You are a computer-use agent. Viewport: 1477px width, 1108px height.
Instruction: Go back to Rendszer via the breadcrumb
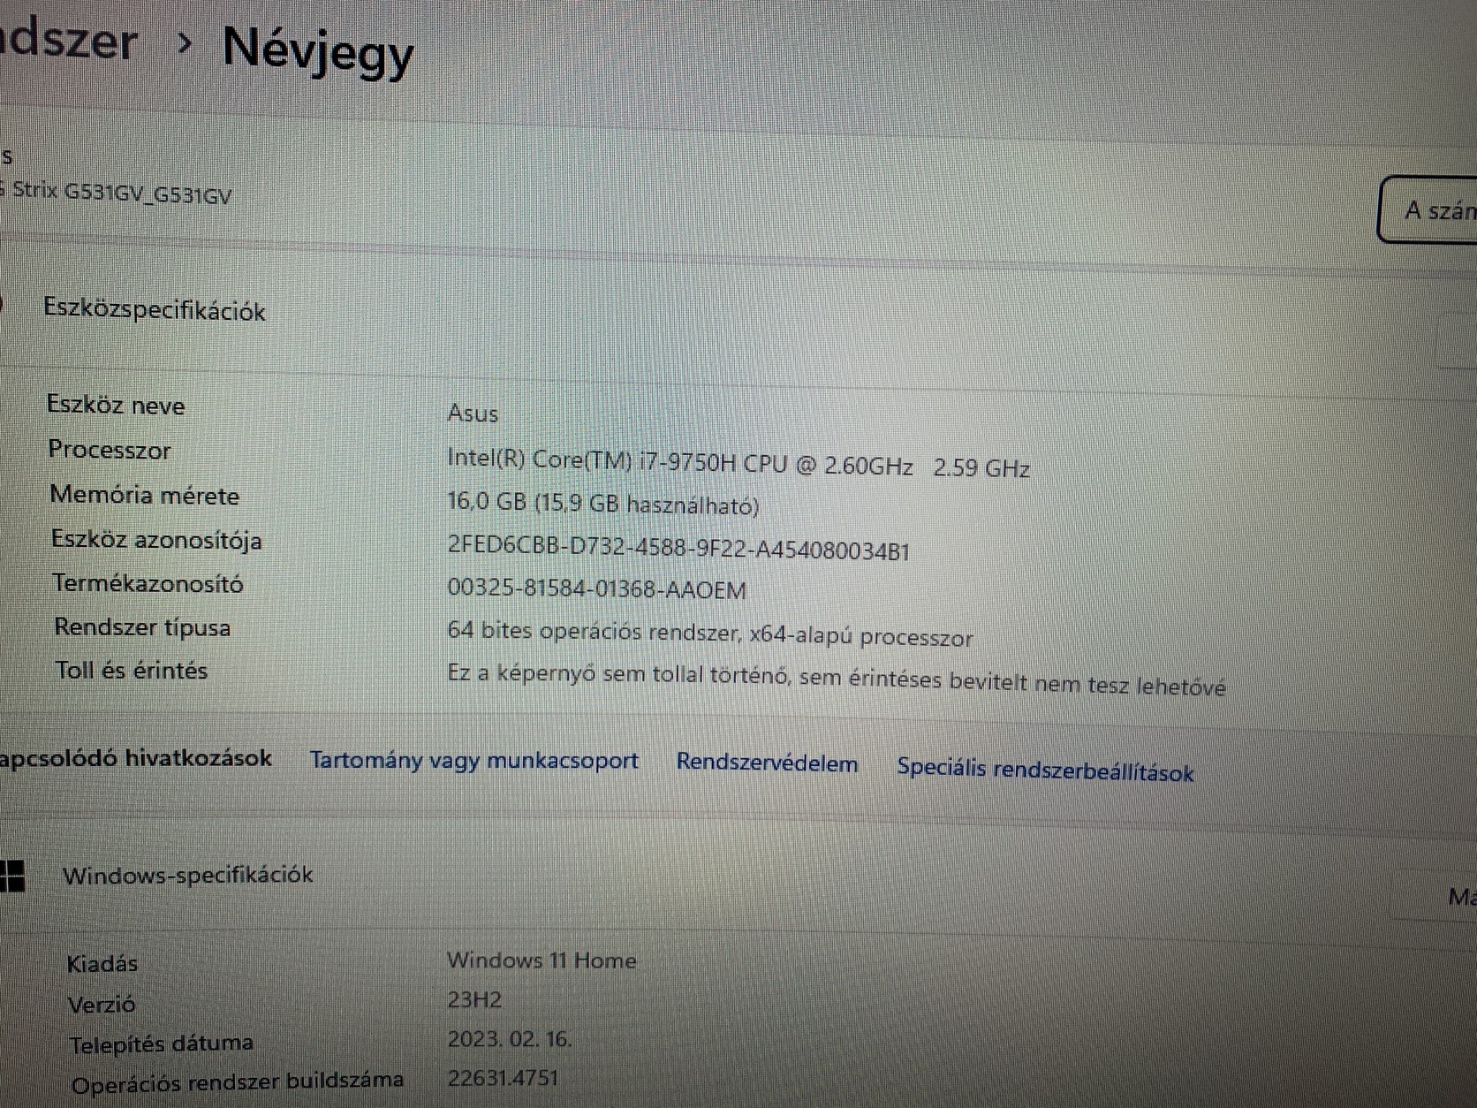[69, 42]
